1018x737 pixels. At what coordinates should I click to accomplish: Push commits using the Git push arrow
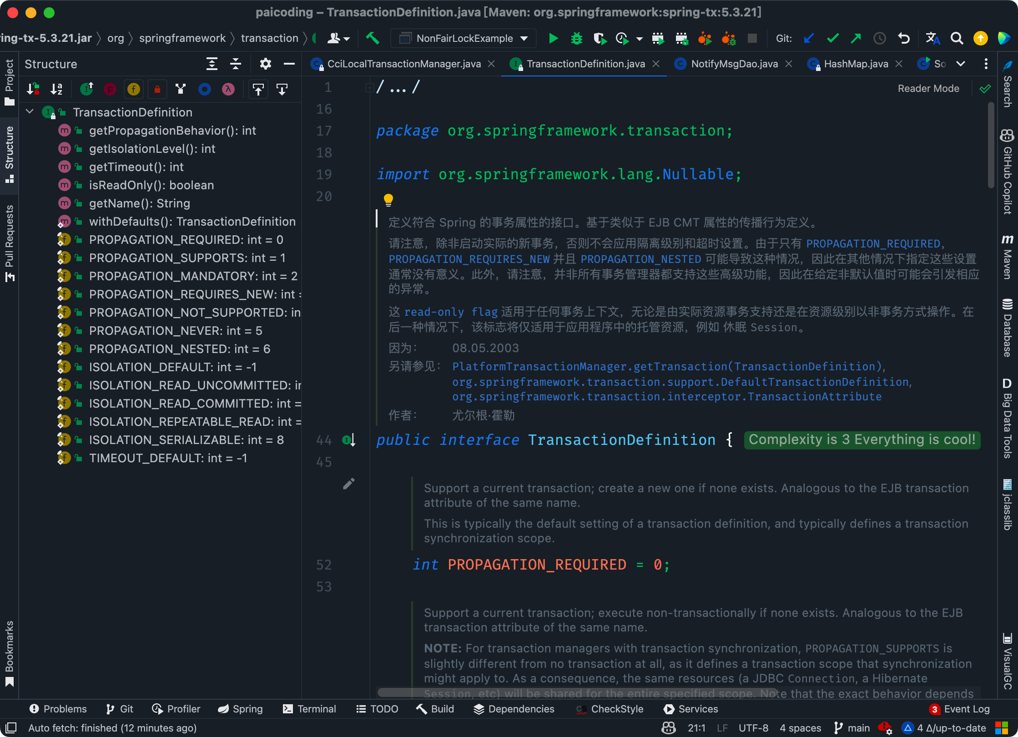[857, 38]
